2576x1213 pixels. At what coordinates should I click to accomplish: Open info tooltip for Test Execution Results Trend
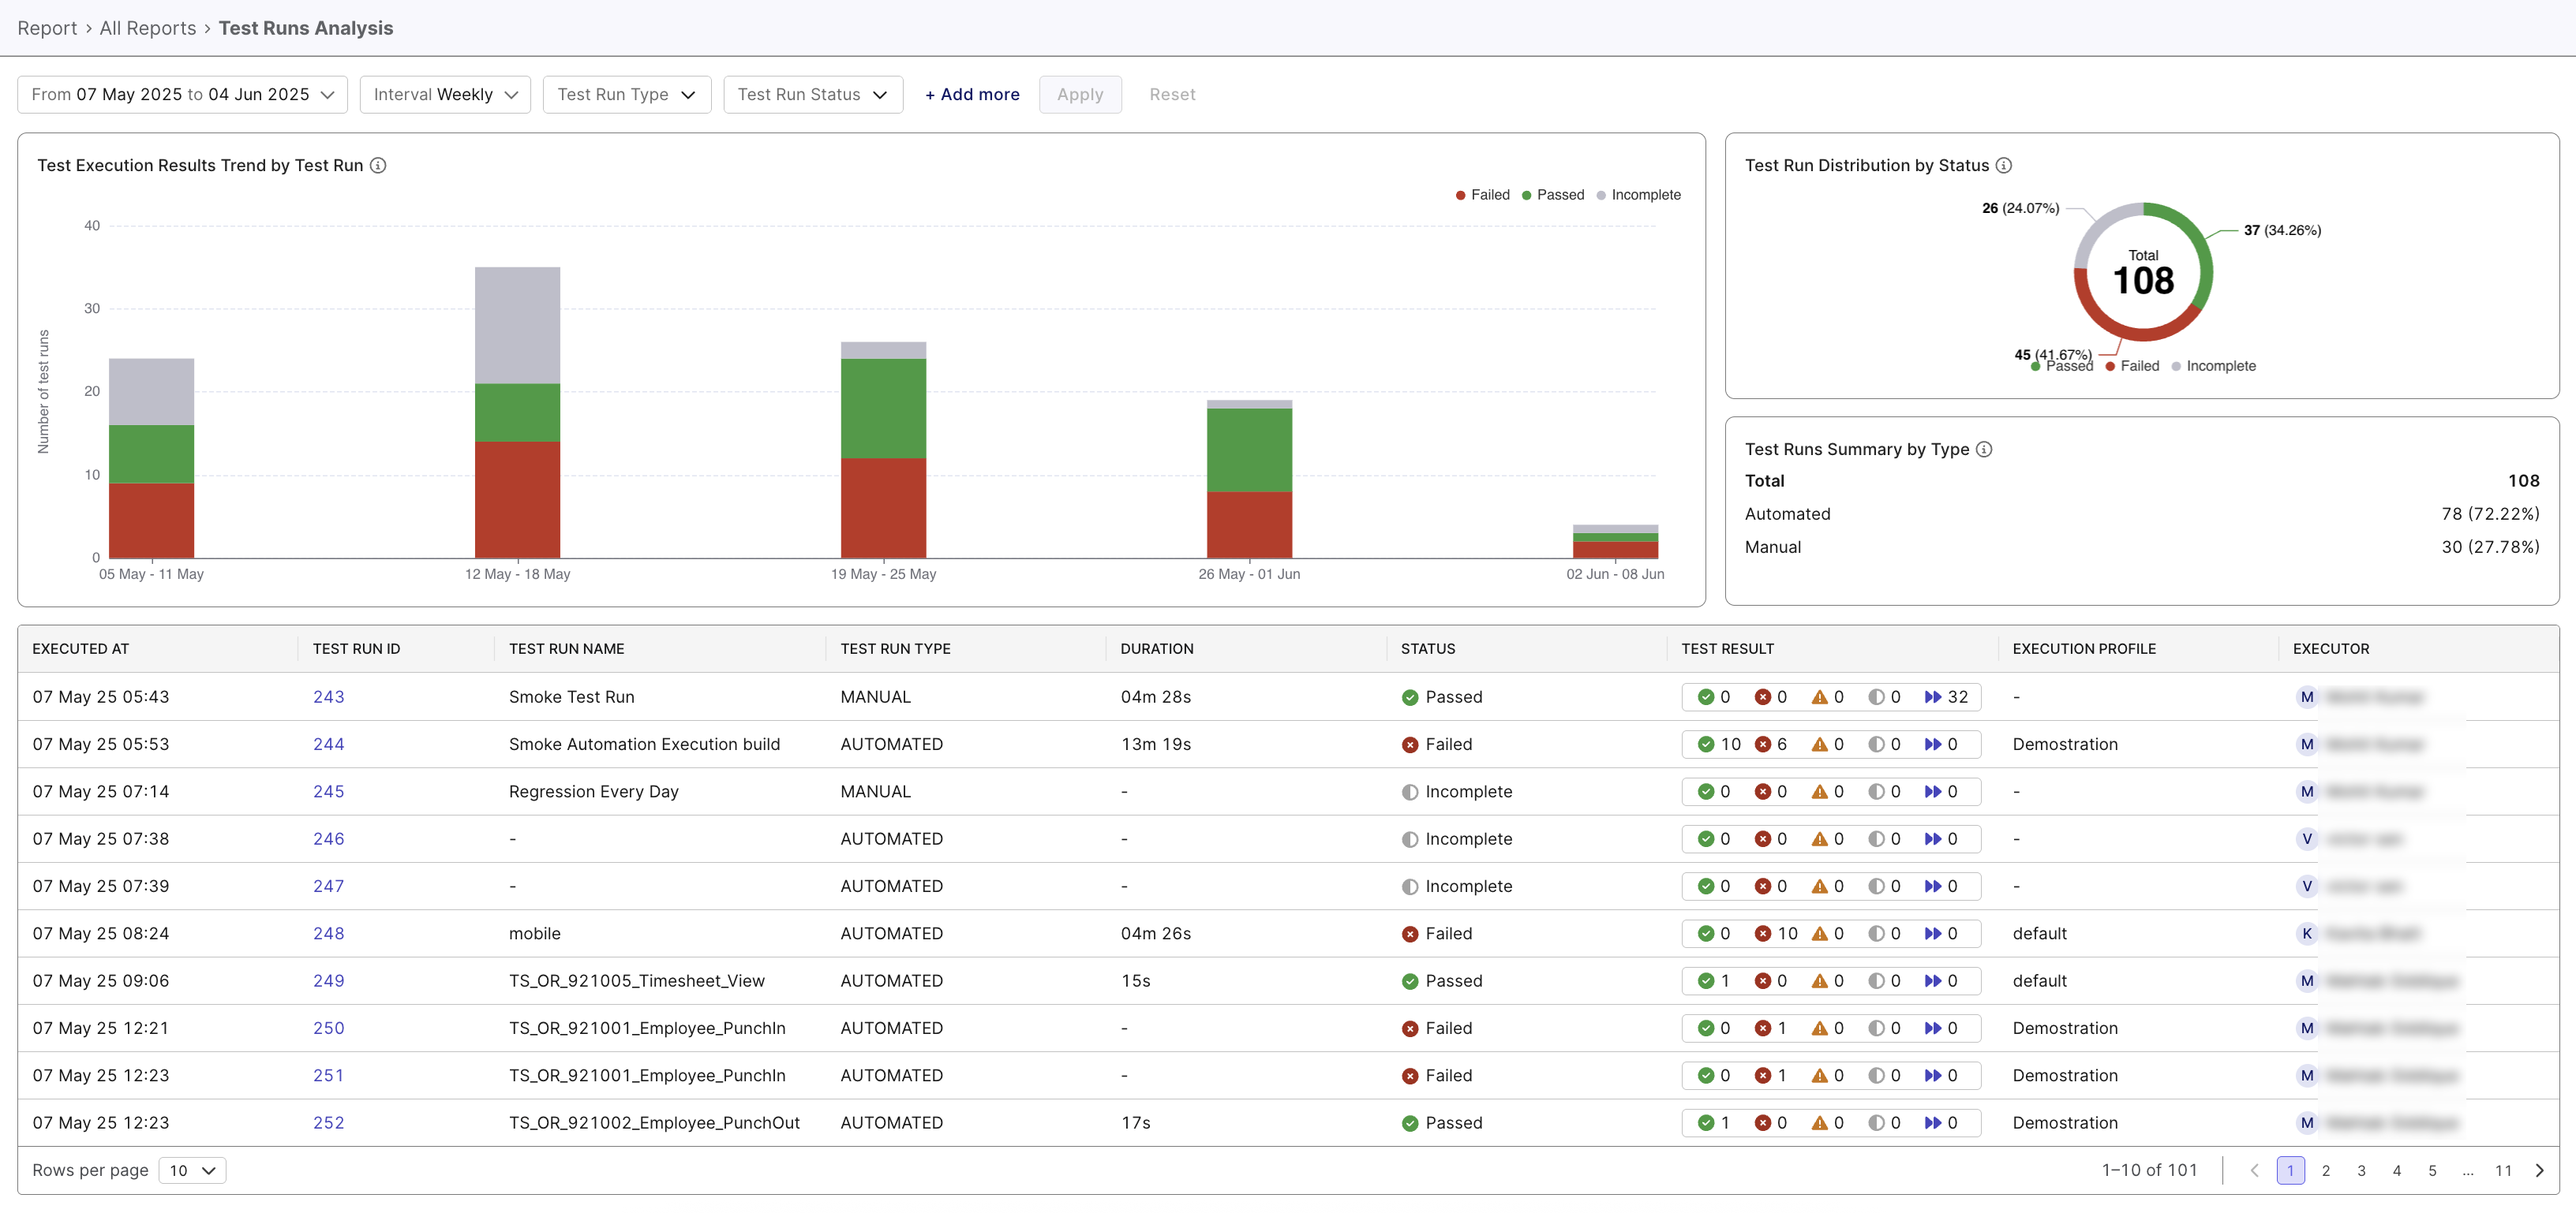pos(378,165)
